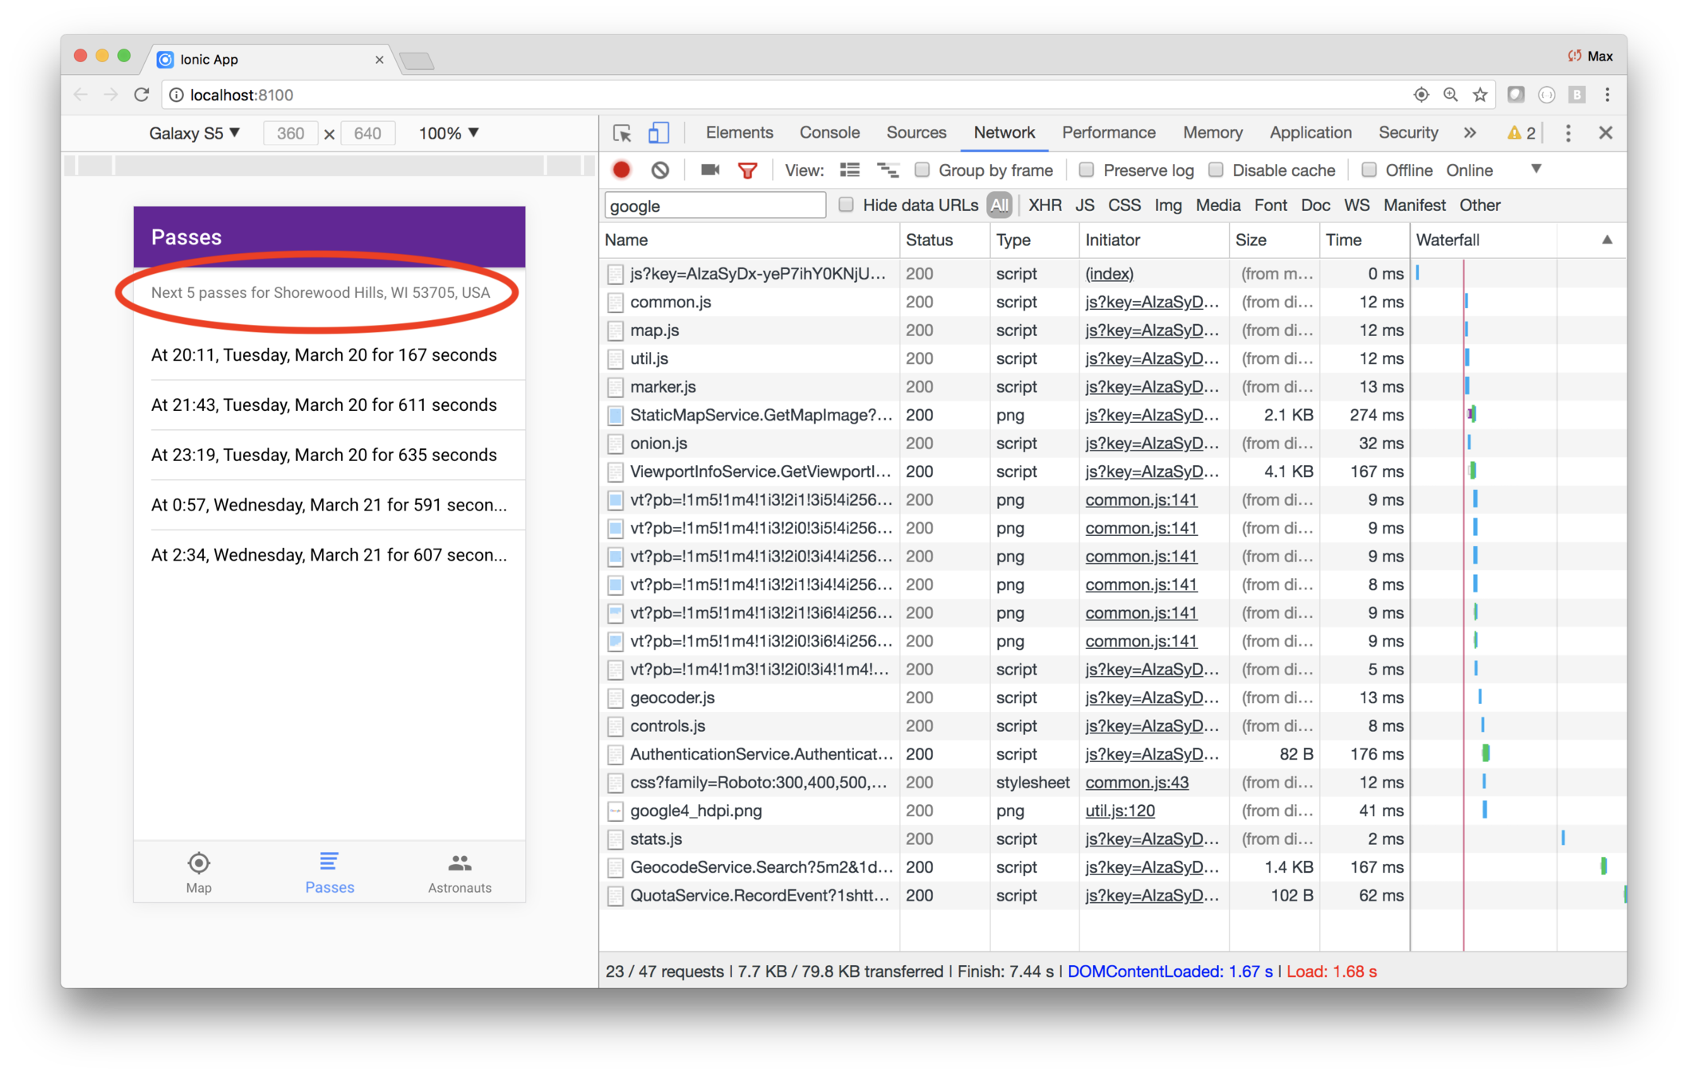The height and width of the screenshot is (1075, 1688).
Task: Bookmark the page with the star icon
Action: point(1480,95)
